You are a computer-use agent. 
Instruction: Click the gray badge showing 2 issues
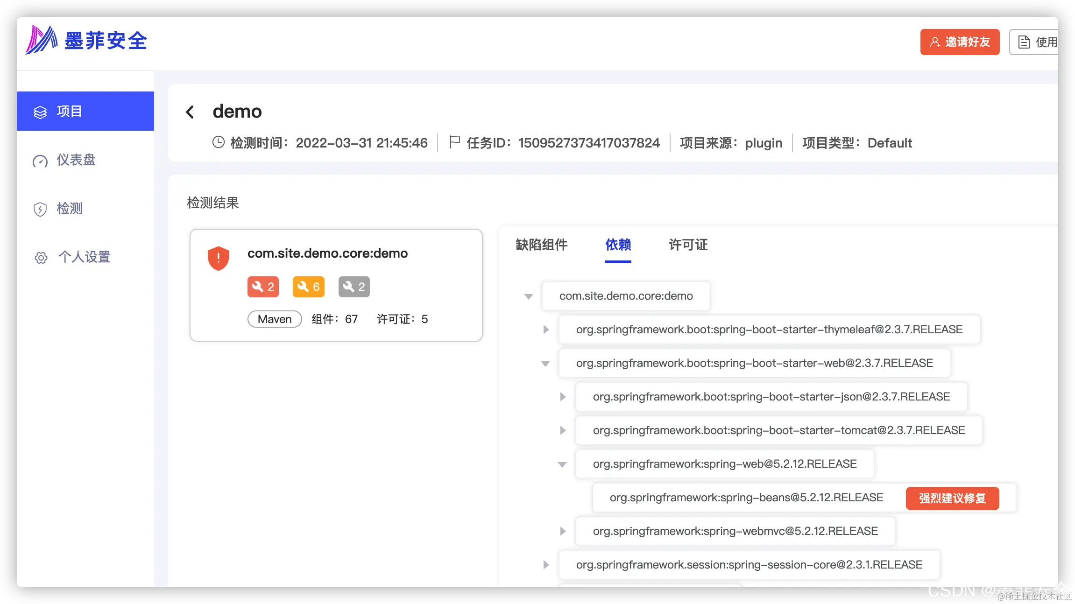[x=354, y=287]
